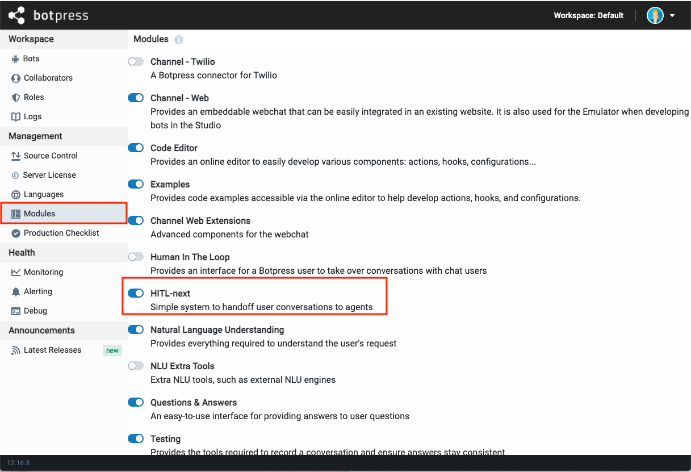Click the Roles shield icon

pos(15,97)
